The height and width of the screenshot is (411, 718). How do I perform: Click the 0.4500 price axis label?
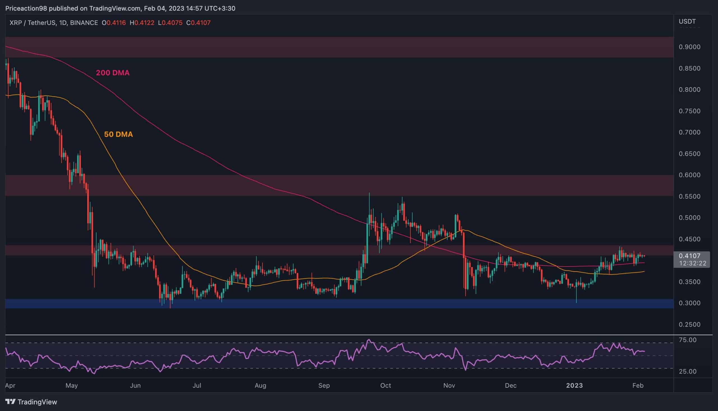(x=689, y=239)
